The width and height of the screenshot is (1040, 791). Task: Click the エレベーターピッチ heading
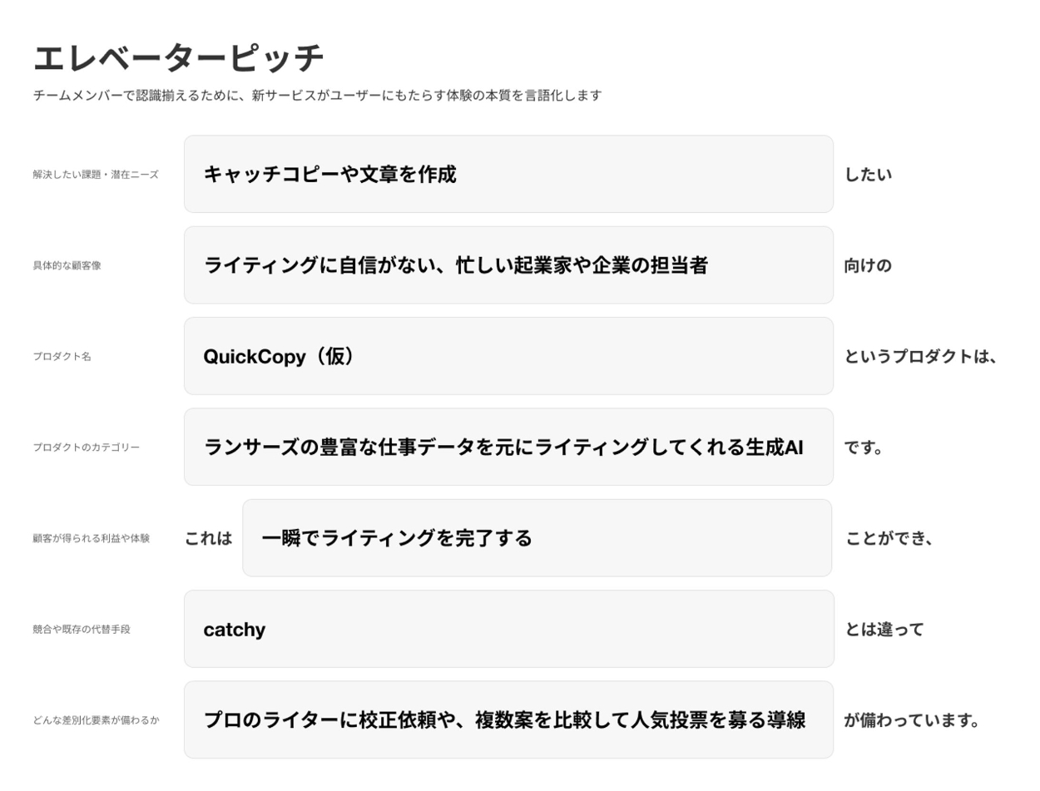coord(178,58)
